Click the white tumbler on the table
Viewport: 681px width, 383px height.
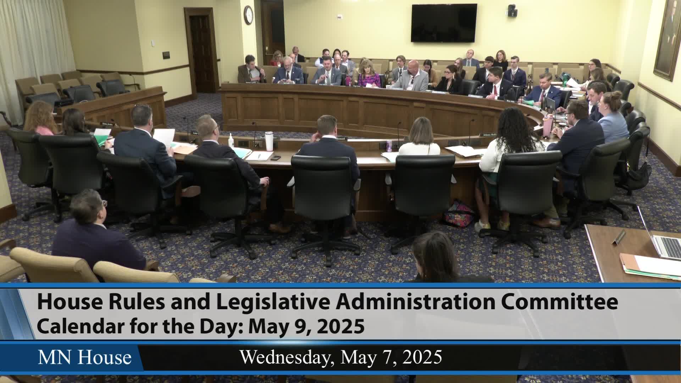[x=269, y=141]
